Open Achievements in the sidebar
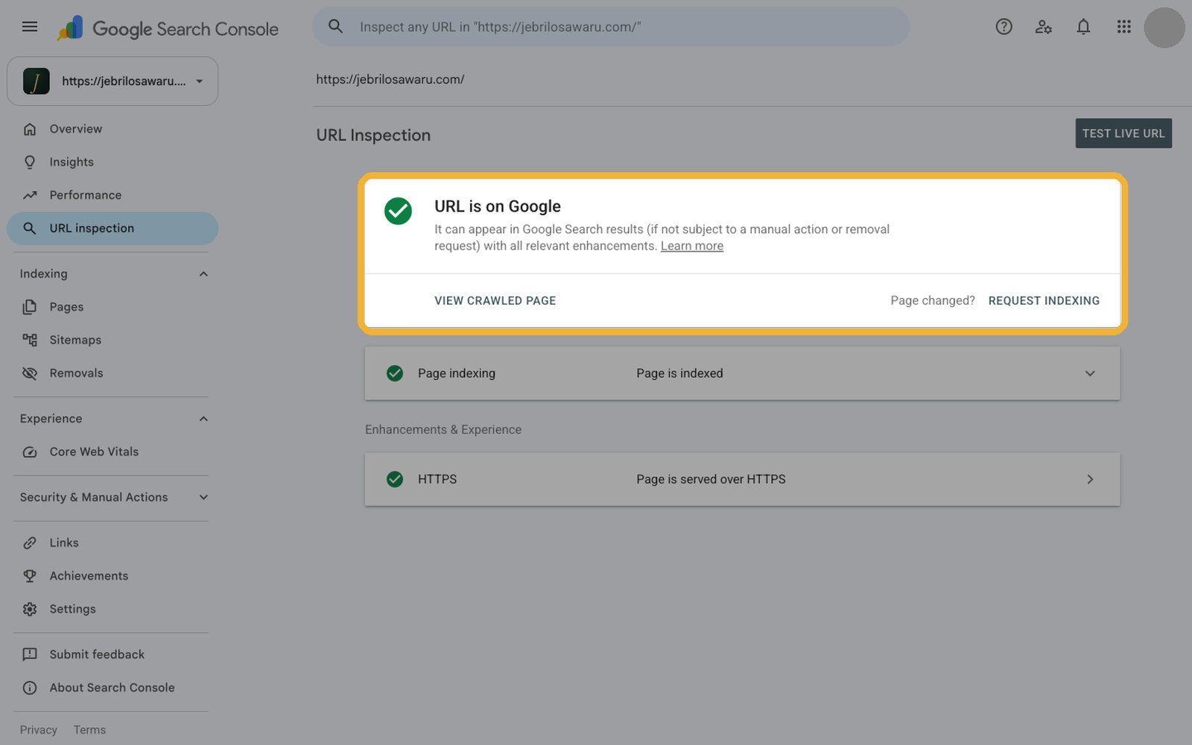This screenshot has height=745, width=1192. [x=112, y=576]
